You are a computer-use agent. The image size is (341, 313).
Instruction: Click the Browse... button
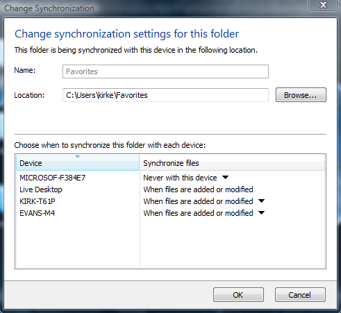point(301,95)
